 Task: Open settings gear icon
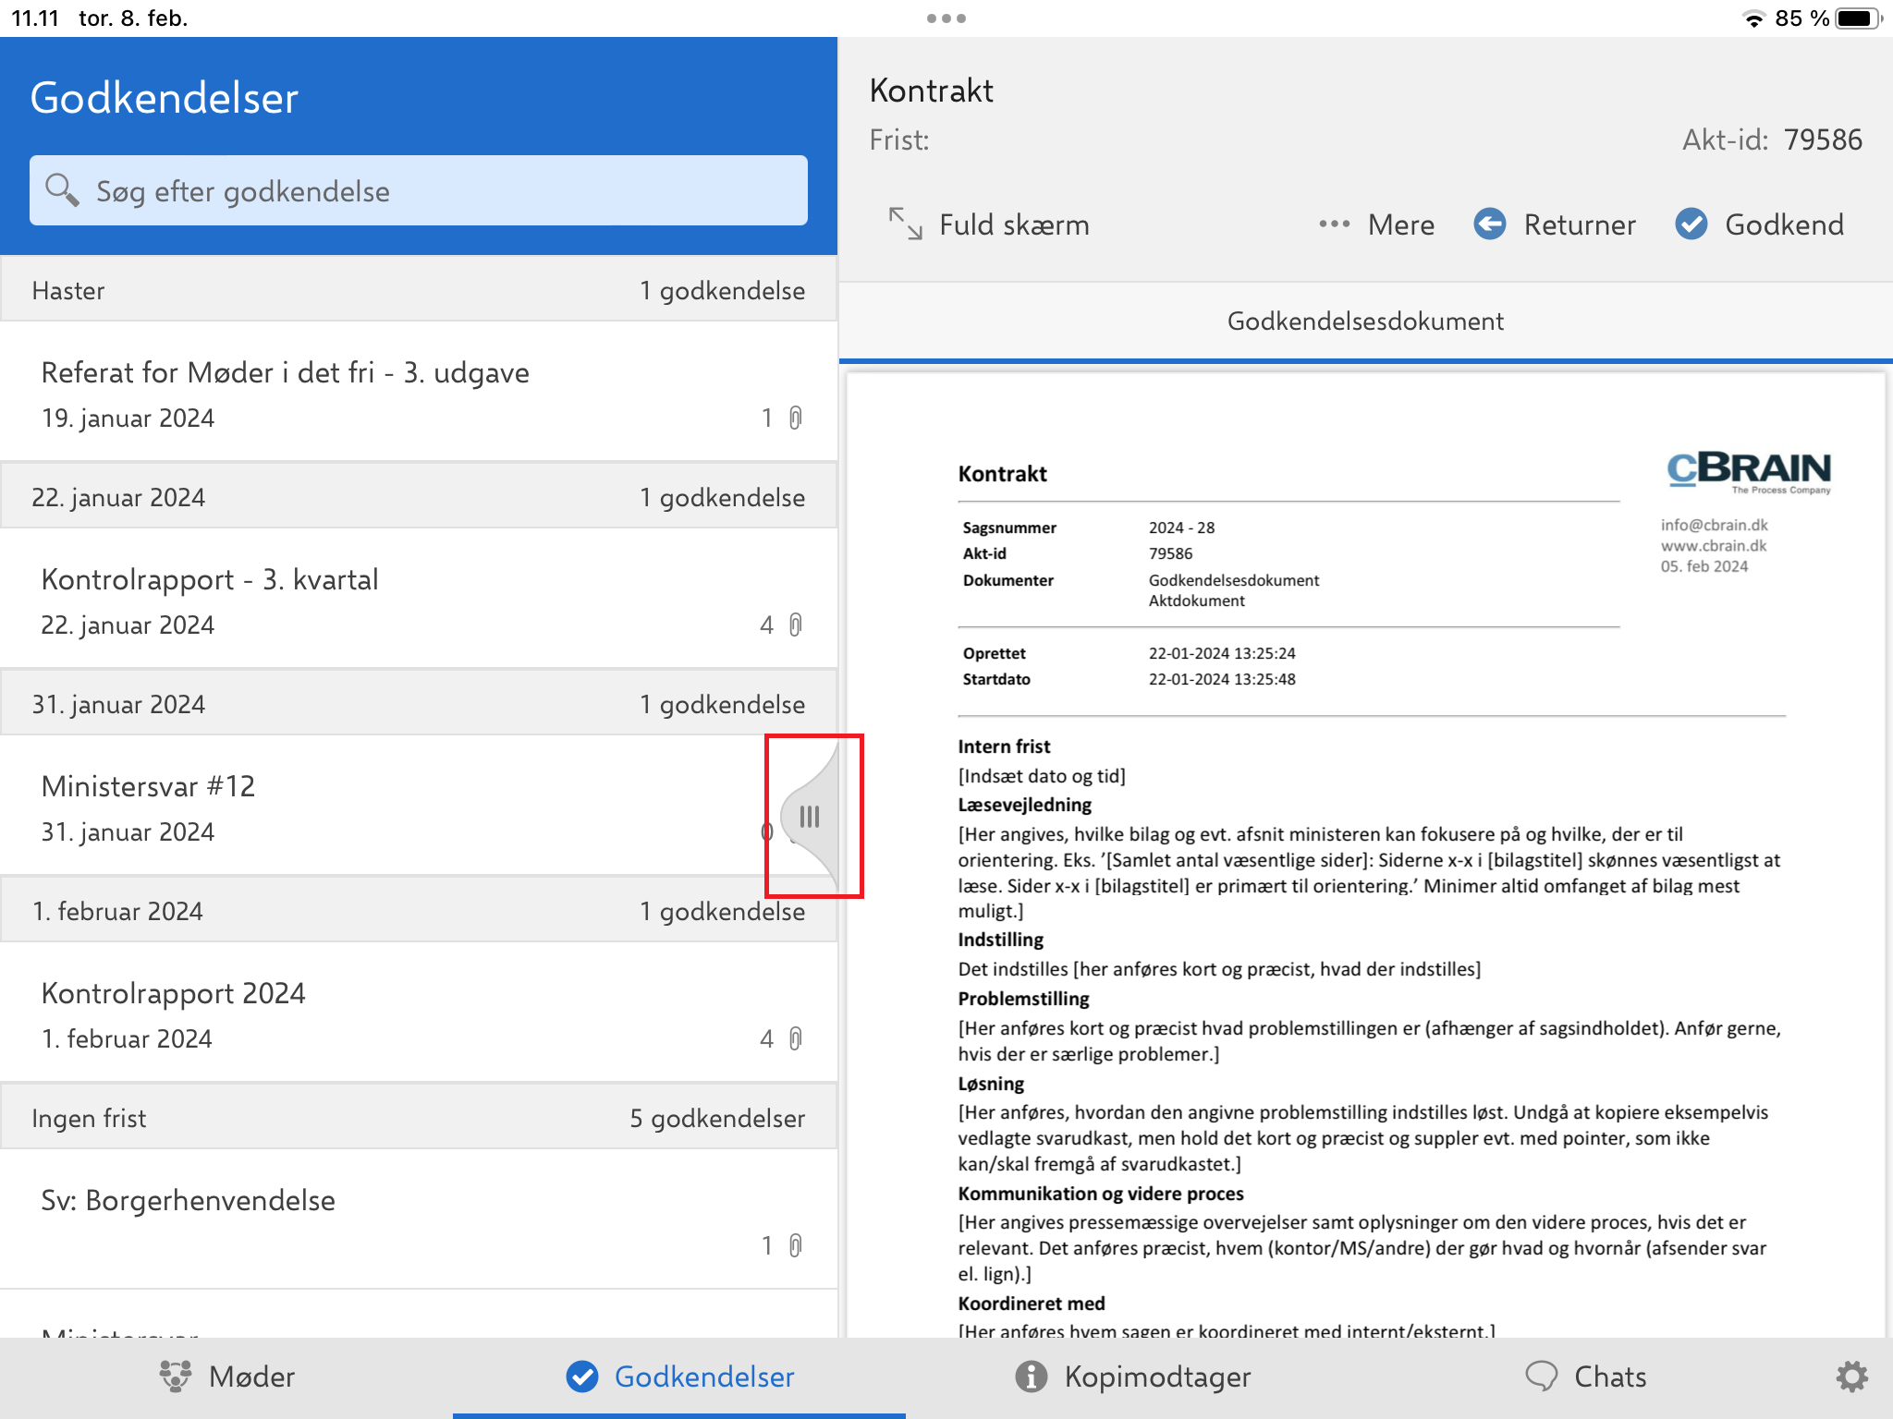1851,1376
